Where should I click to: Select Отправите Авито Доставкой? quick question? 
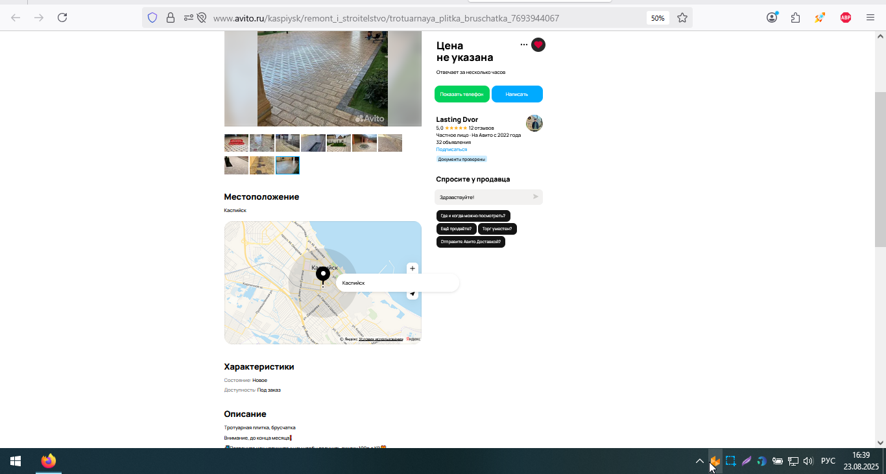coord(471,241)
